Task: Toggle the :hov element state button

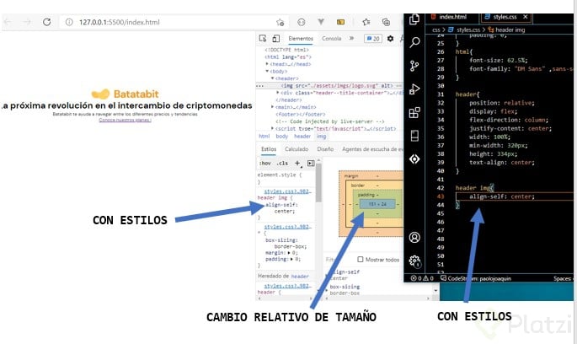Action: point(264,164)
